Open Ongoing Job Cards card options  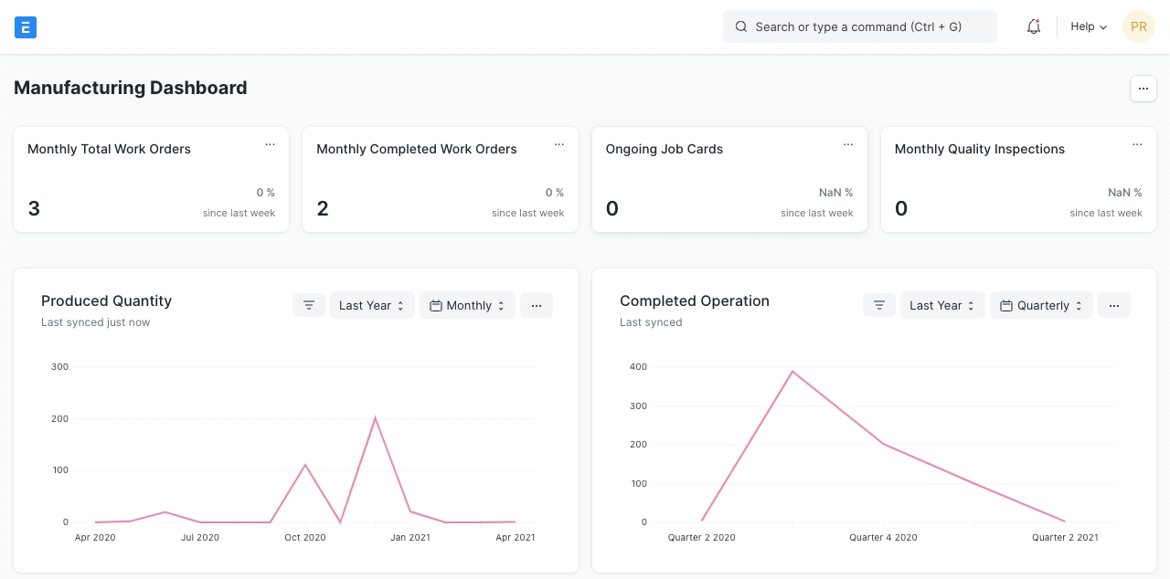(x=847, y=144)
